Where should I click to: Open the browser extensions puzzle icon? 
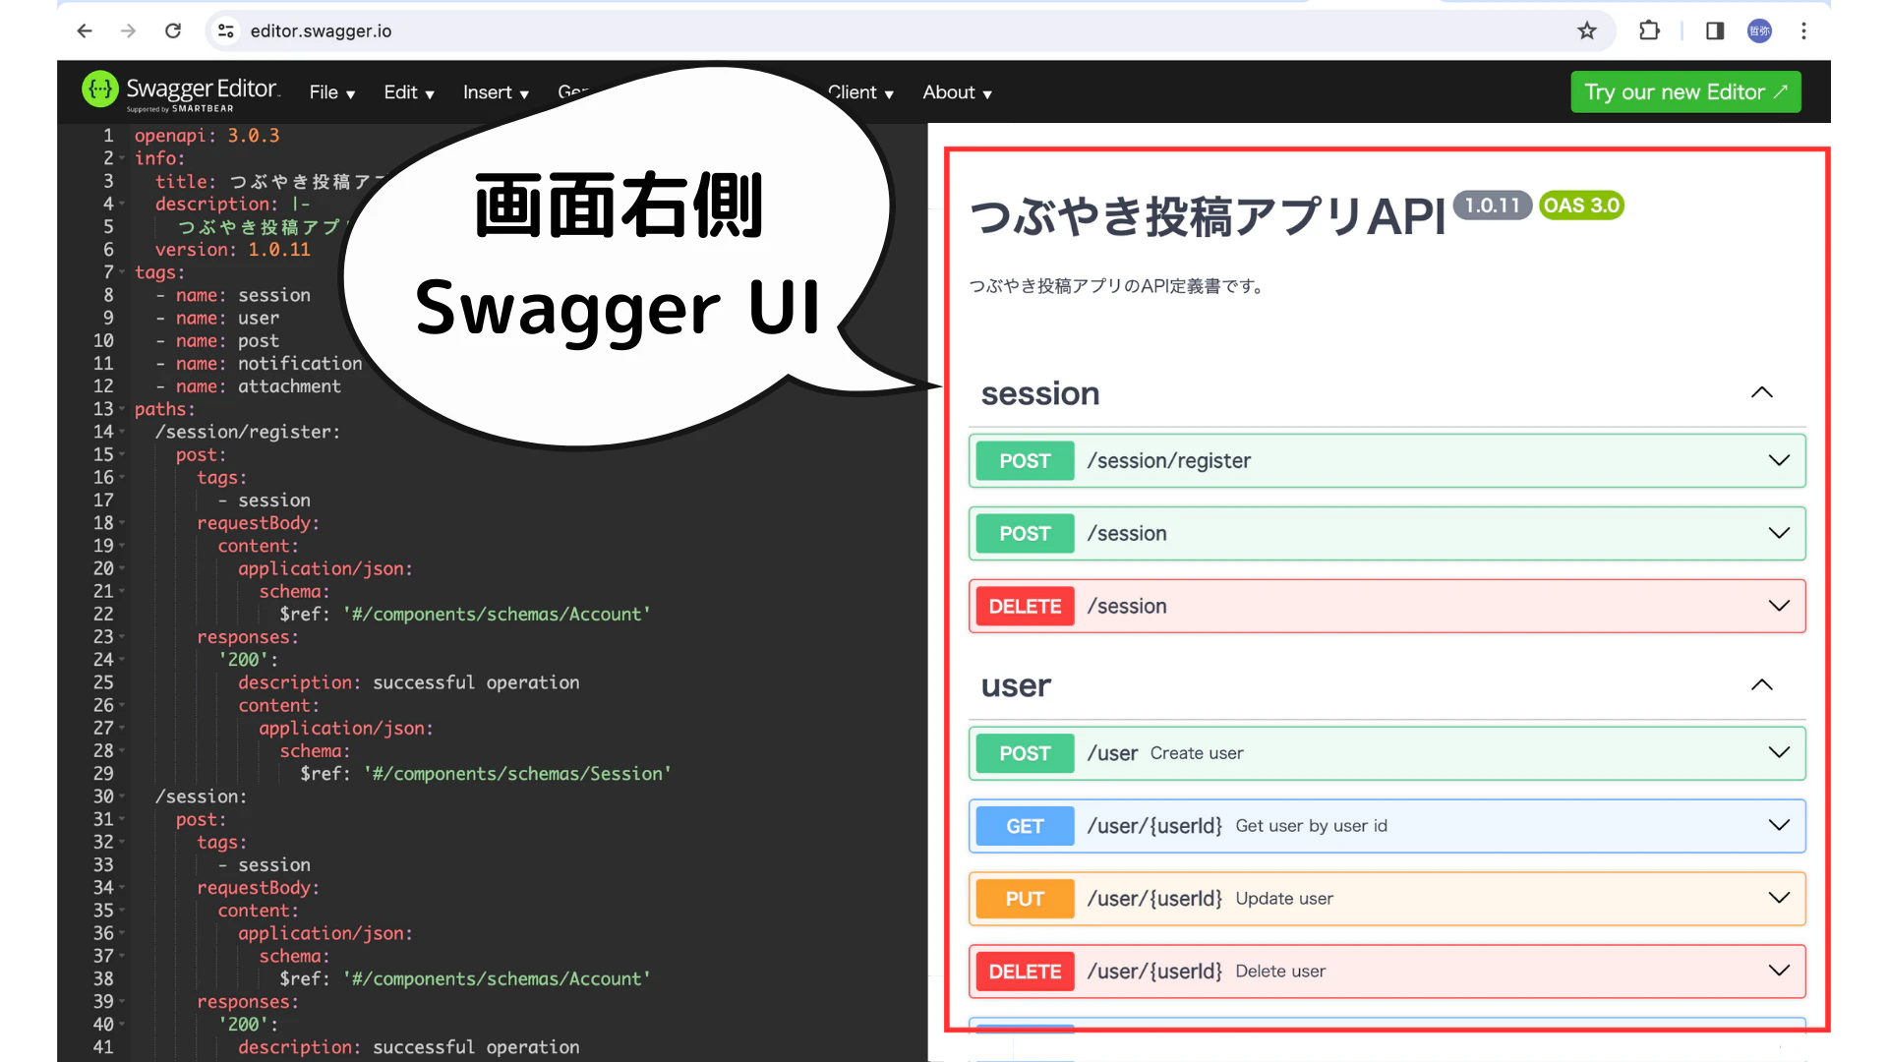(1649, 30)
